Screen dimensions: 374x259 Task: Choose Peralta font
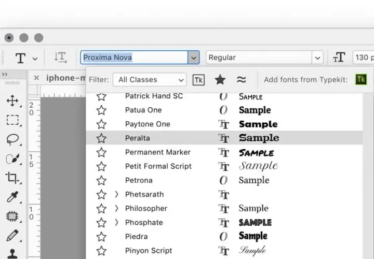coord(137,138)
